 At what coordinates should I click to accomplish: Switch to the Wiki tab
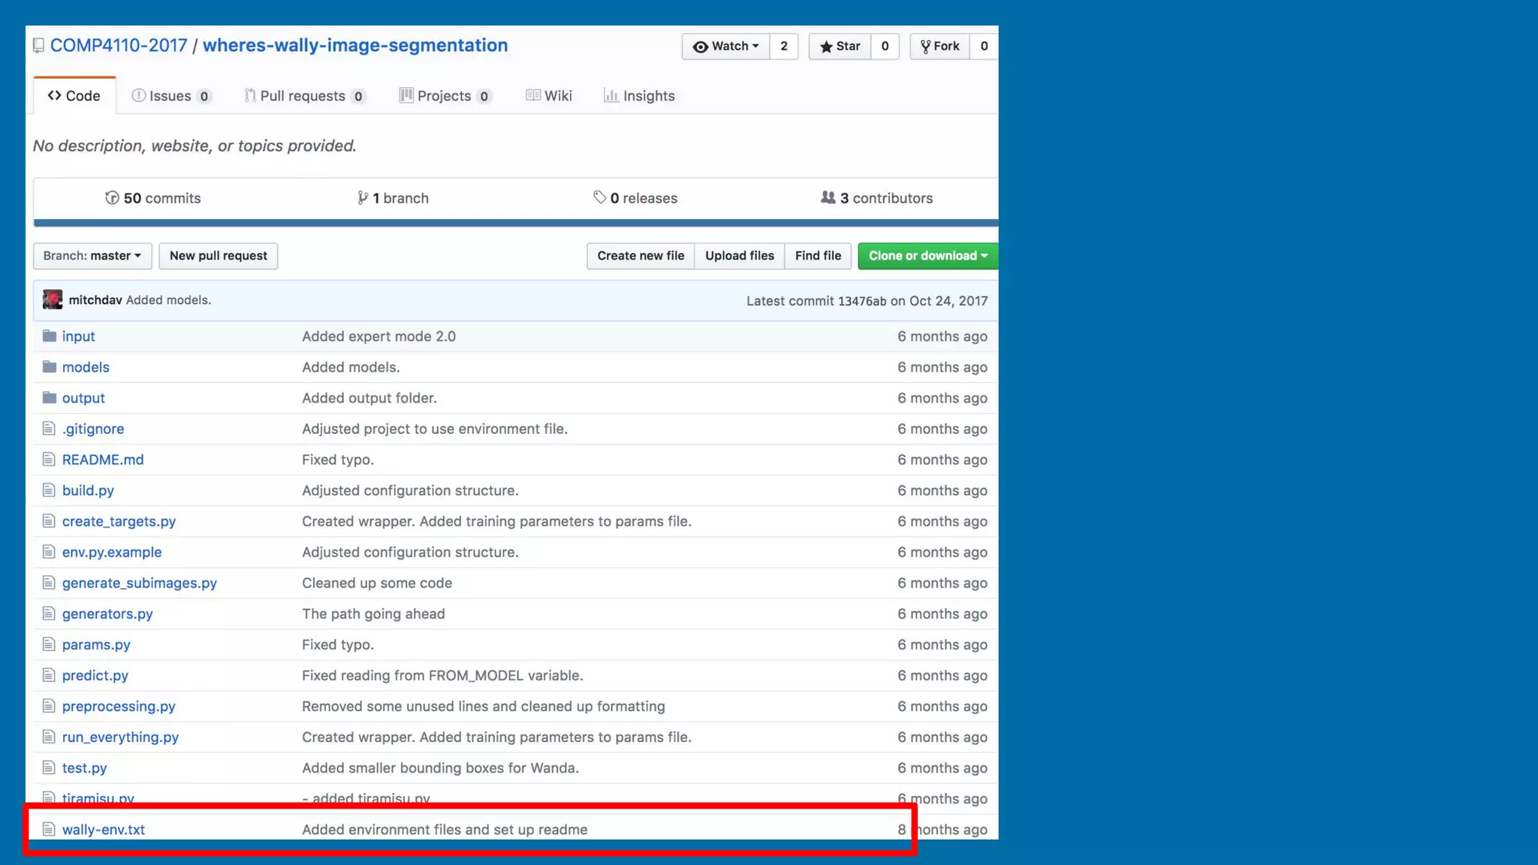549,95
